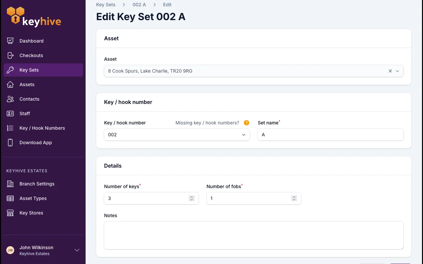Open Key Stores

[43, 213]
